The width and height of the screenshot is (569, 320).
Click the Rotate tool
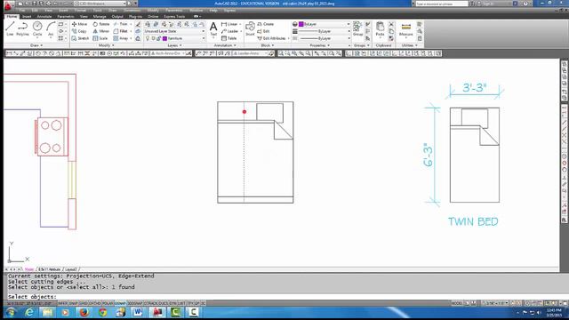coord(100,24)
